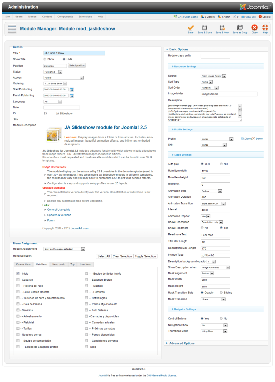Image resolution: width=275 pixels, height=382 pixels.
Task: Set Show Readmore to No
Action: 202,228
